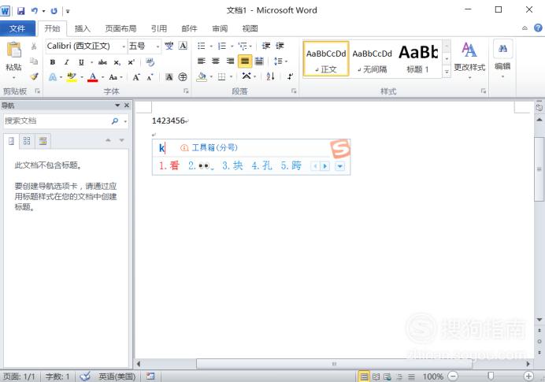Click the 搜索文档 search box
This screenshot has width=545, height=382.
[x=57, y=121]
